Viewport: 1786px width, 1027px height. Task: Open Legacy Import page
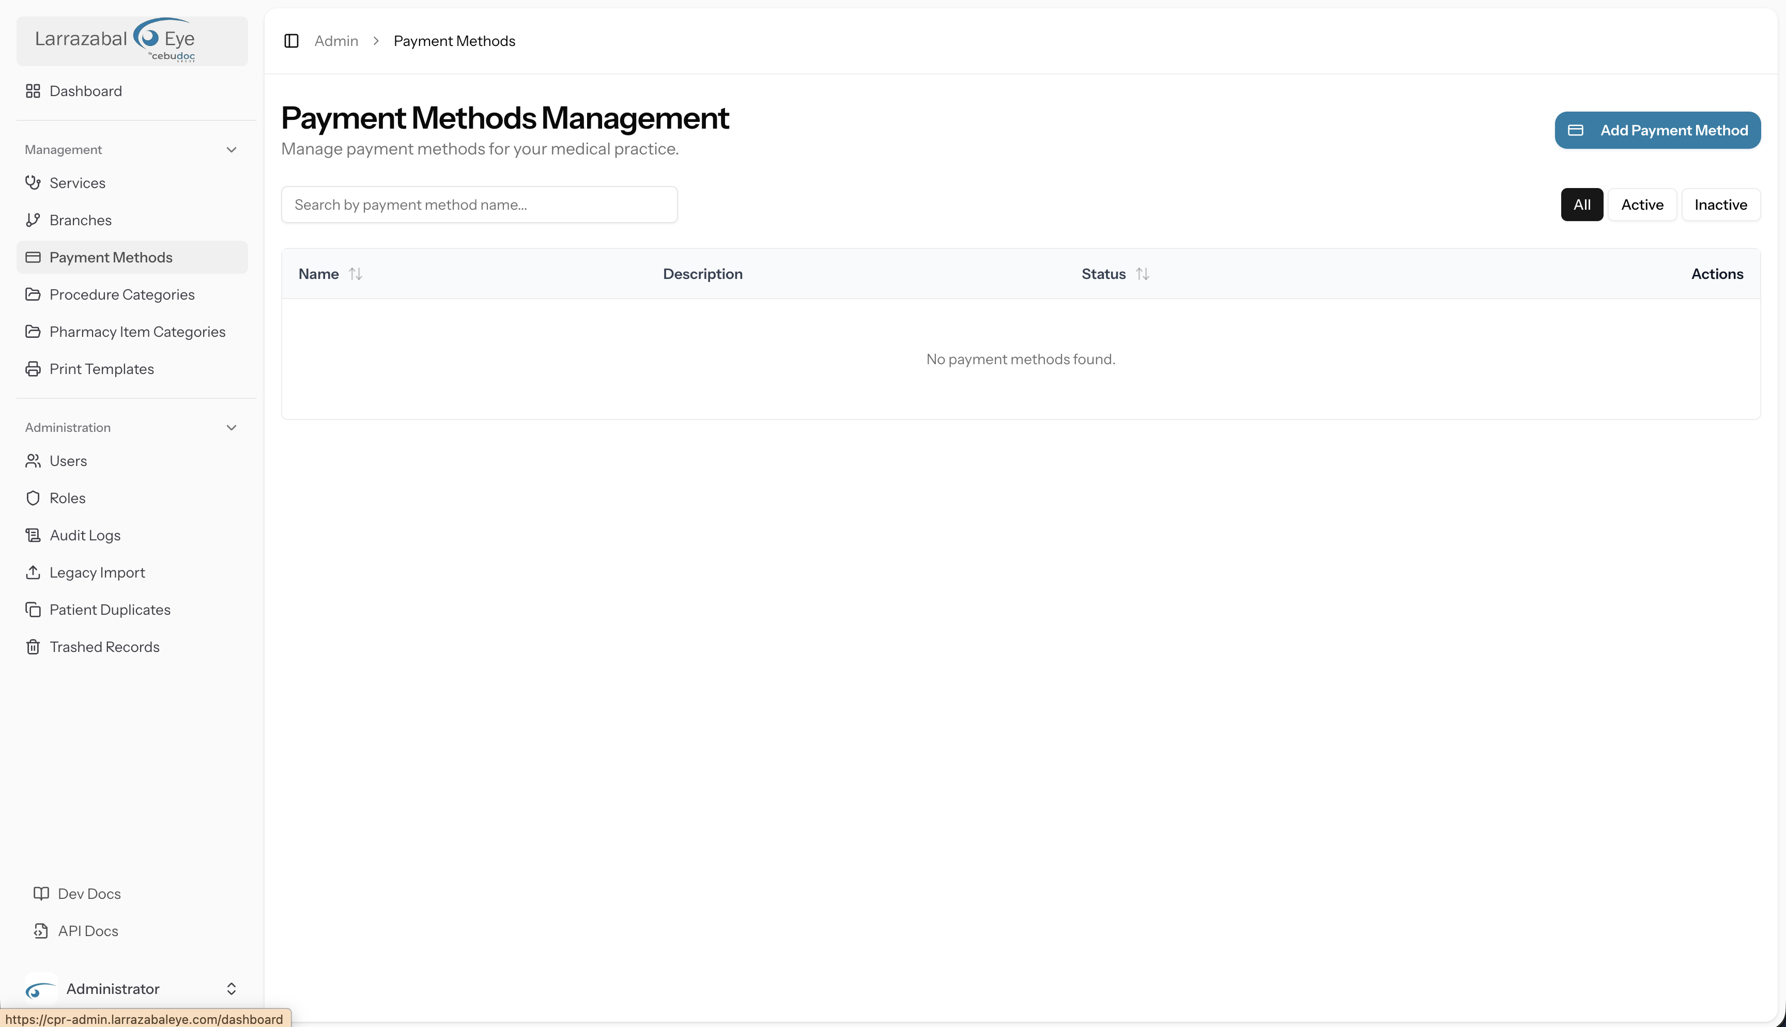point(133,572)
